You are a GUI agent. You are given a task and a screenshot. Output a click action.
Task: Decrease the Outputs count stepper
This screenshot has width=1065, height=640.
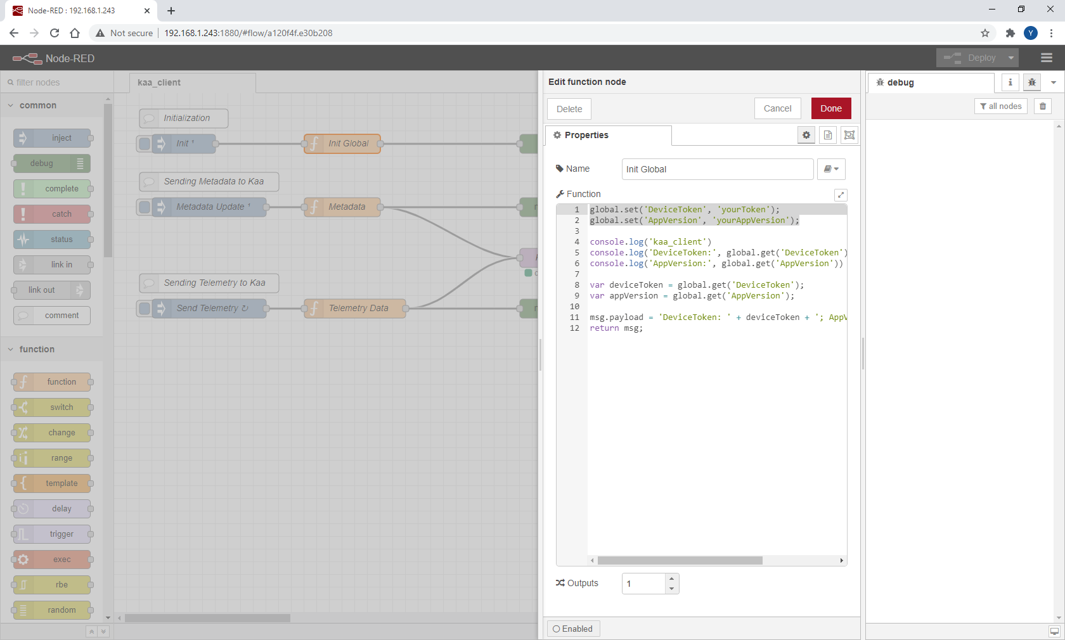tap(672, 589)
